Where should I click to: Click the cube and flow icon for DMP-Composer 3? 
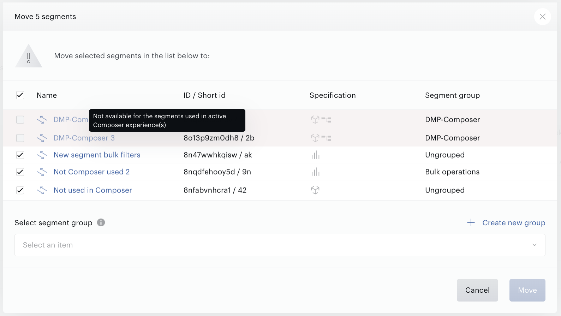point(321,138)
